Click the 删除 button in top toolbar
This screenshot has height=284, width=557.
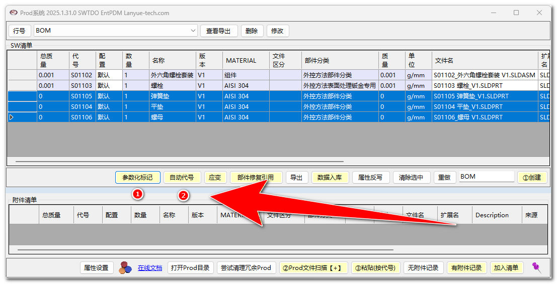pos(252,31)
